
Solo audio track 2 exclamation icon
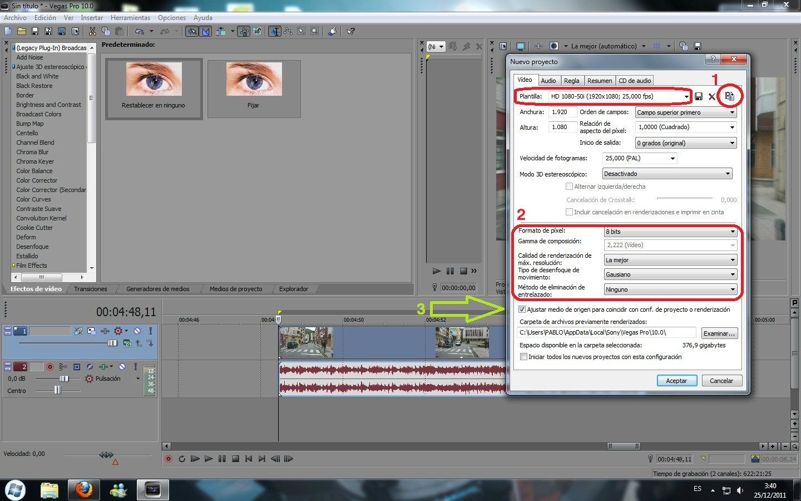pyautogui.click(x=136, y=366)
